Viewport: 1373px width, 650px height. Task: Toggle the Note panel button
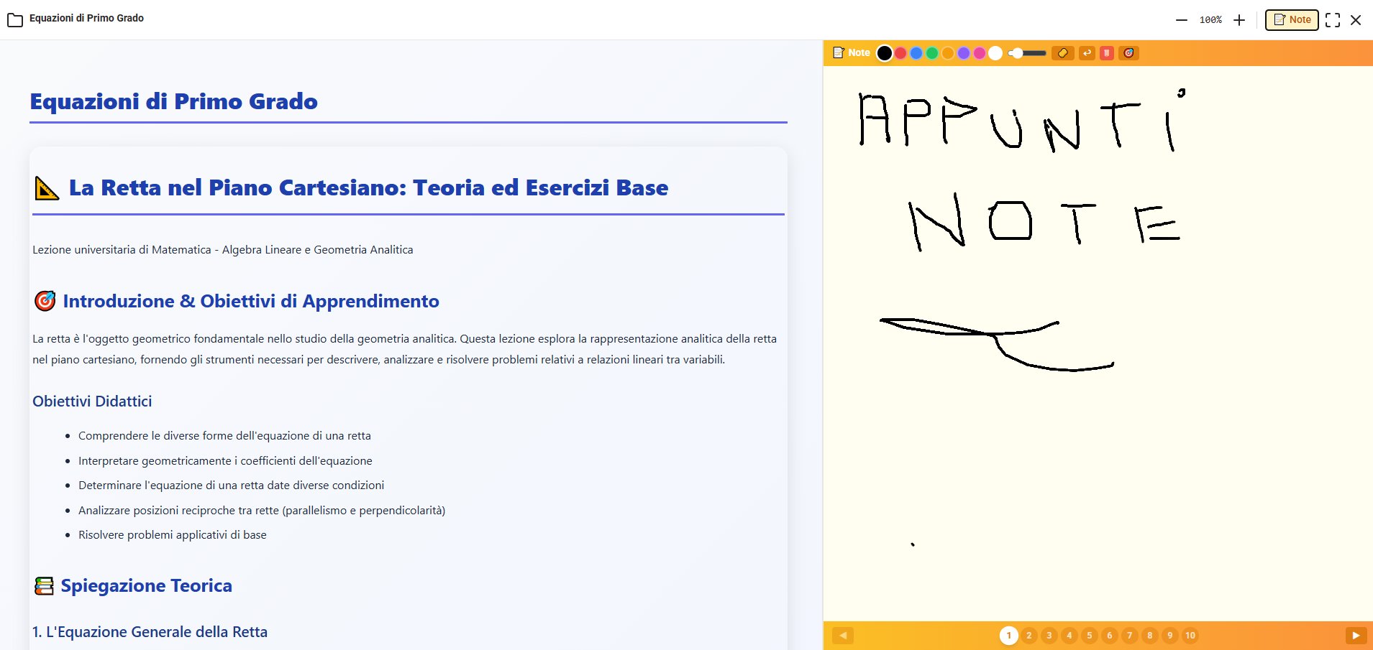pyautogui.click(x=1292, y=20)
